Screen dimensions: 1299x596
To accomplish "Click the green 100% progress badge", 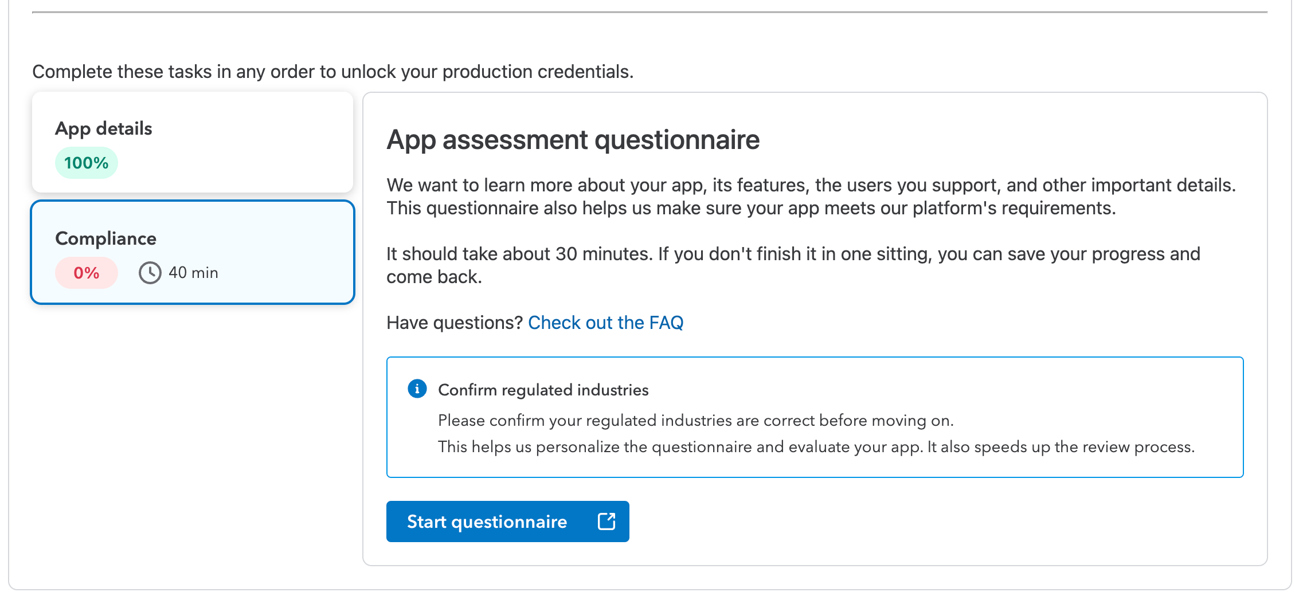I will point(86,163).
